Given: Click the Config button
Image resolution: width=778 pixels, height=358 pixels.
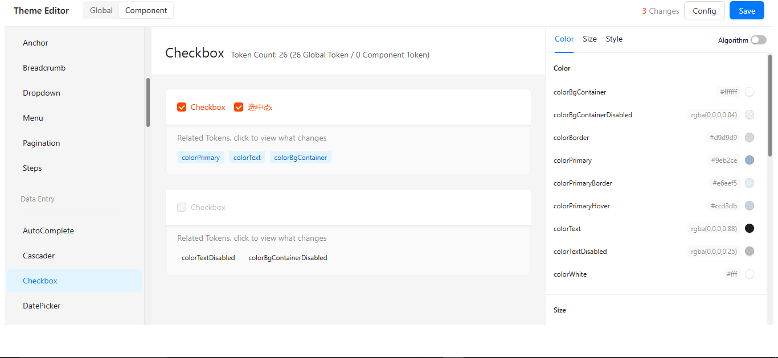Looking at the screenshot, I should (x=705, y=11).
